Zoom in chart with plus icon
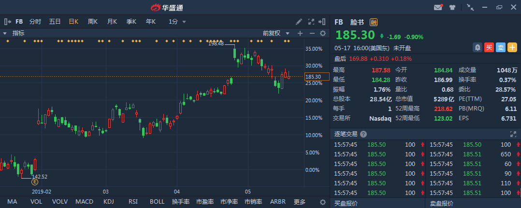The width and height of the screenshot is (521, 208). click(300, 33)
